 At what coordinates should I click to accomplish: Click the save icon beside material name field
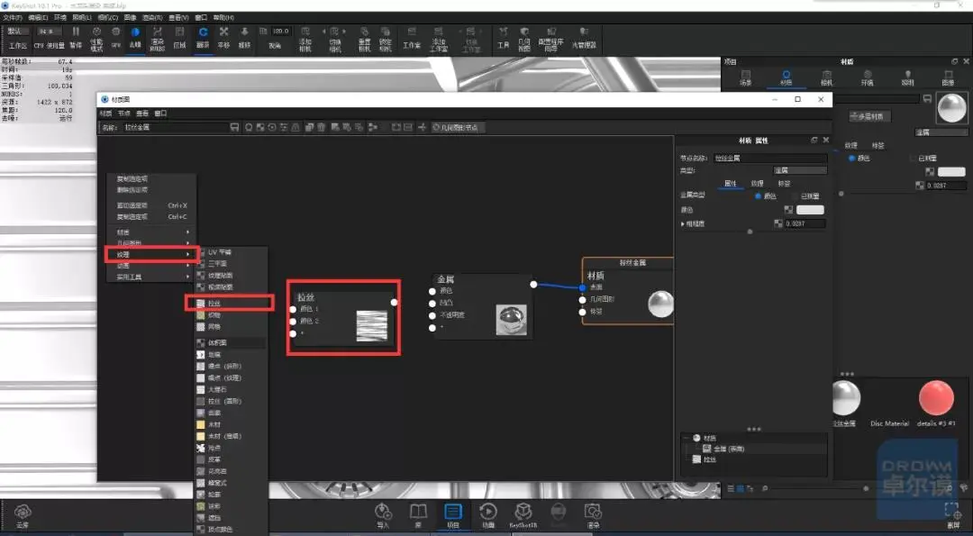pyautogui.click(x=234, y=127)
